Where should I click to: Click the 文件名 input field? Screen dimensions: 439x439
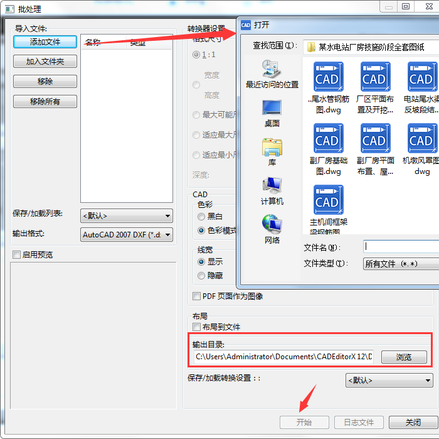tap(401, 247)
